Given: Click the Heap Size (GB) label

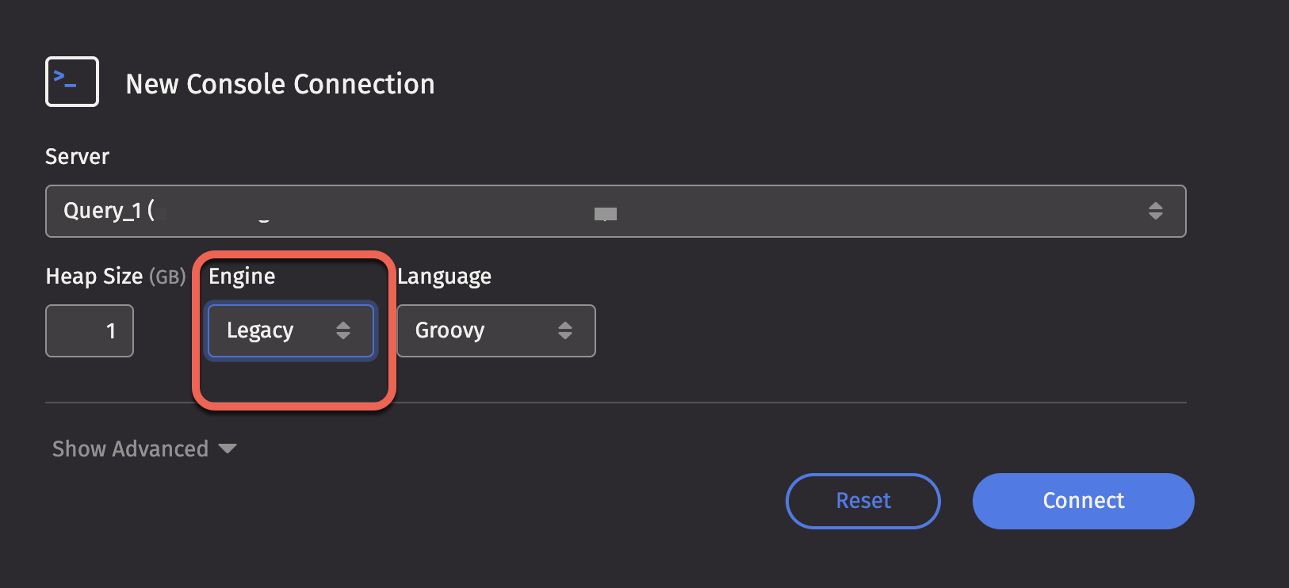Looking at the screenshot, I should (116, 276).
